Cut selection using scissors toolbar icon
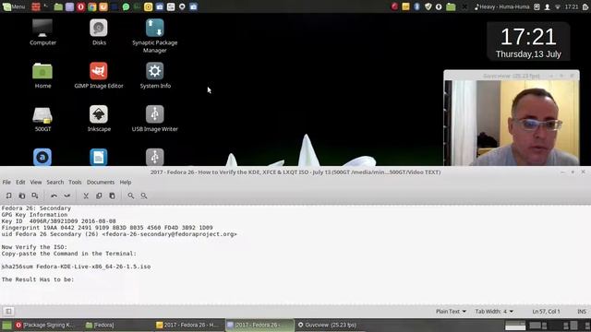This screenshot has width=591, height=332. click(x=86, y=196)
